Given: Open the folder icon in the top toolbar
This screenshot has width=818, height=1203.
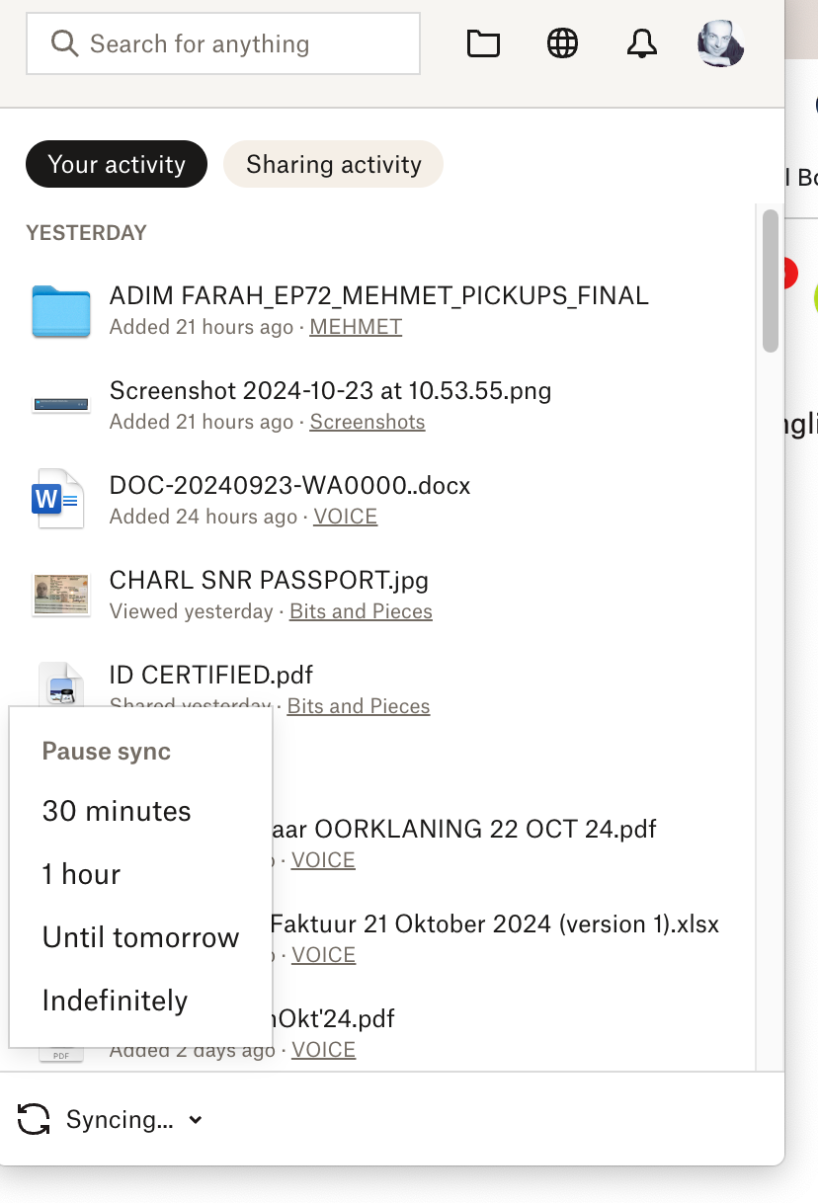Looking at the screenshot, I should (x=483, y=43).
